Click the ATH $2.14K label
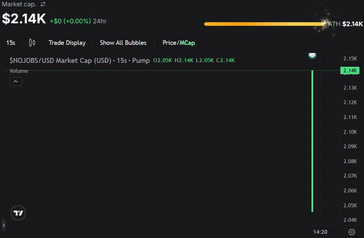 click(345, 24)
